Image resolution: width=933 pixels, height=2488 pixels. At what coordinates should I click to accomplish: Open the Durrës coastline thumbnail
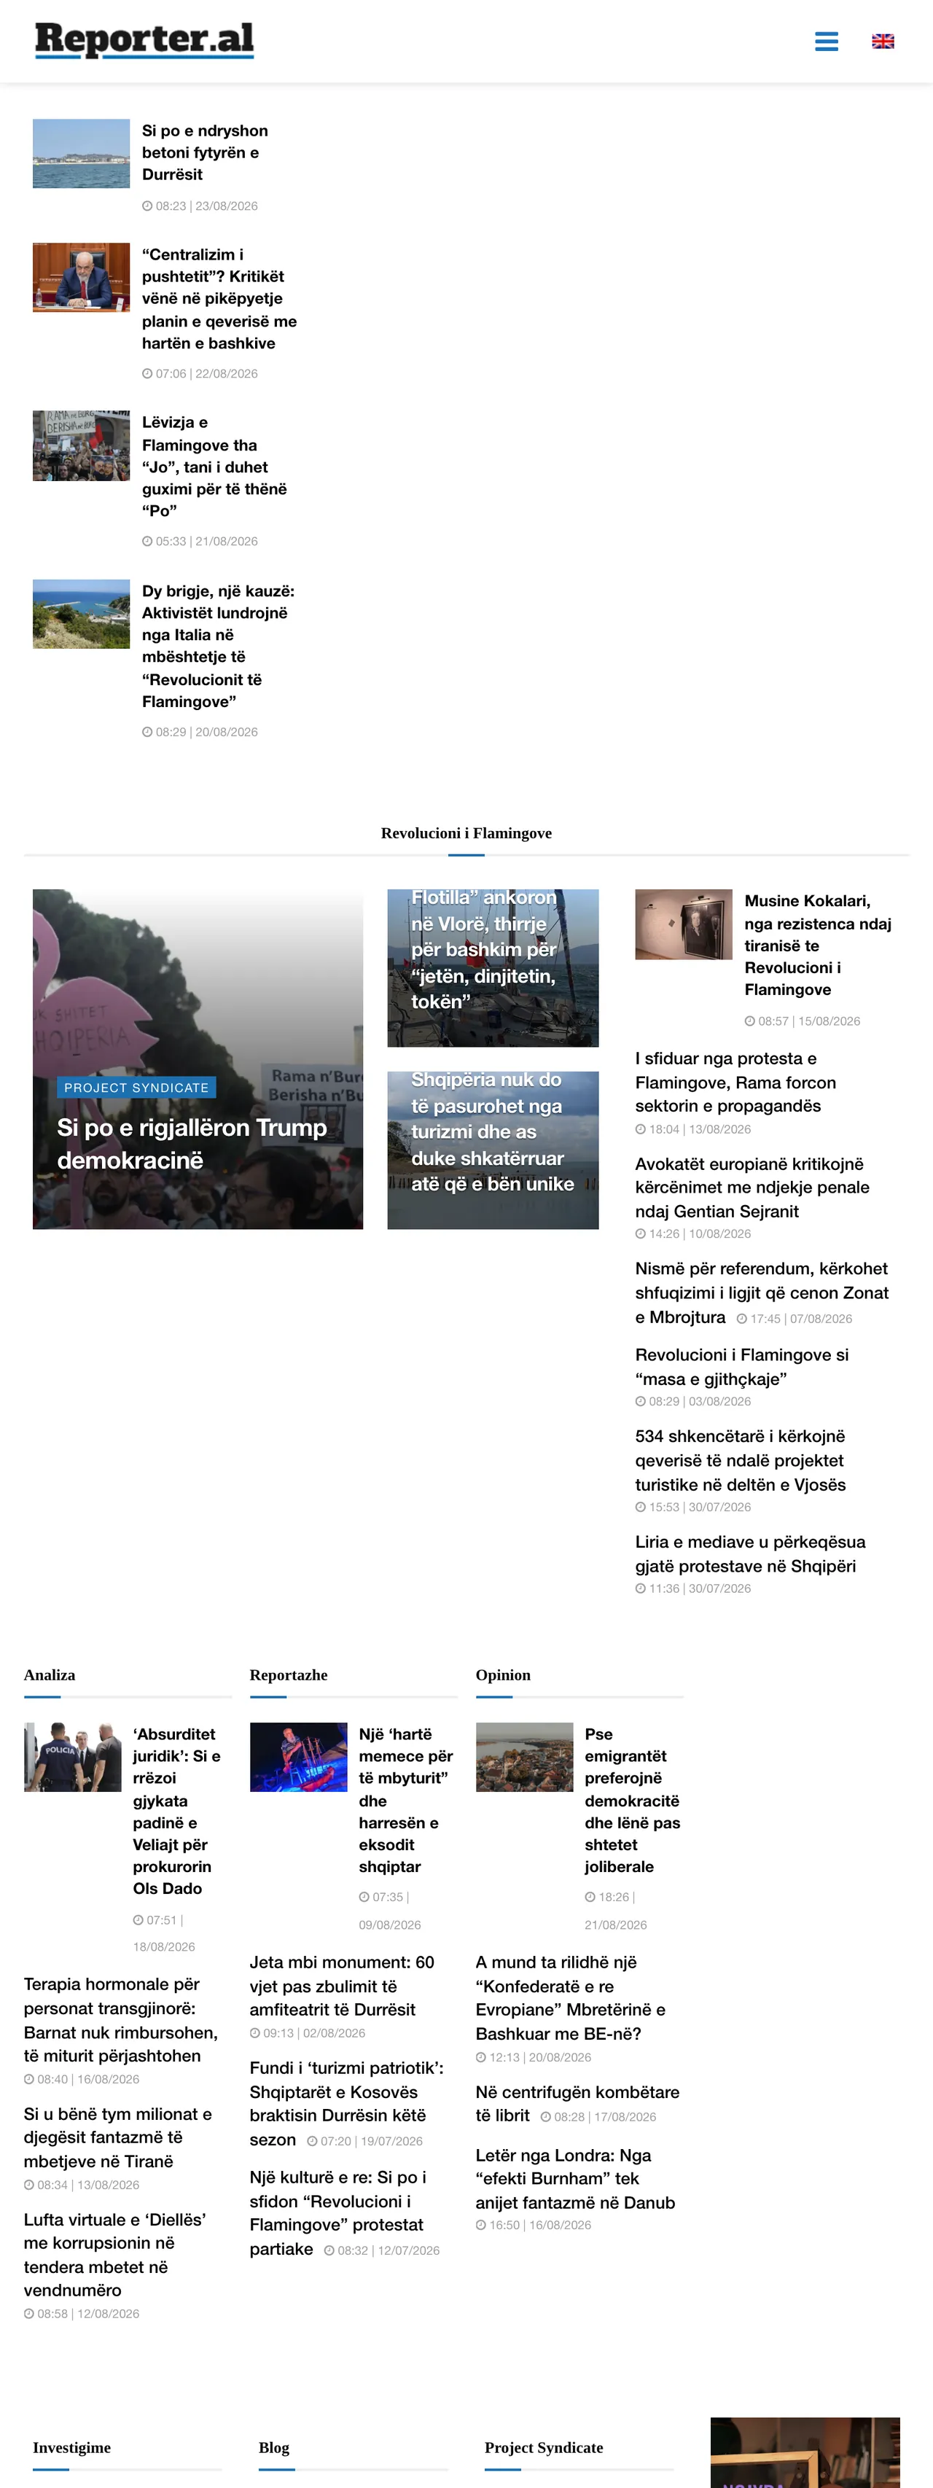[x=81, y=154]
